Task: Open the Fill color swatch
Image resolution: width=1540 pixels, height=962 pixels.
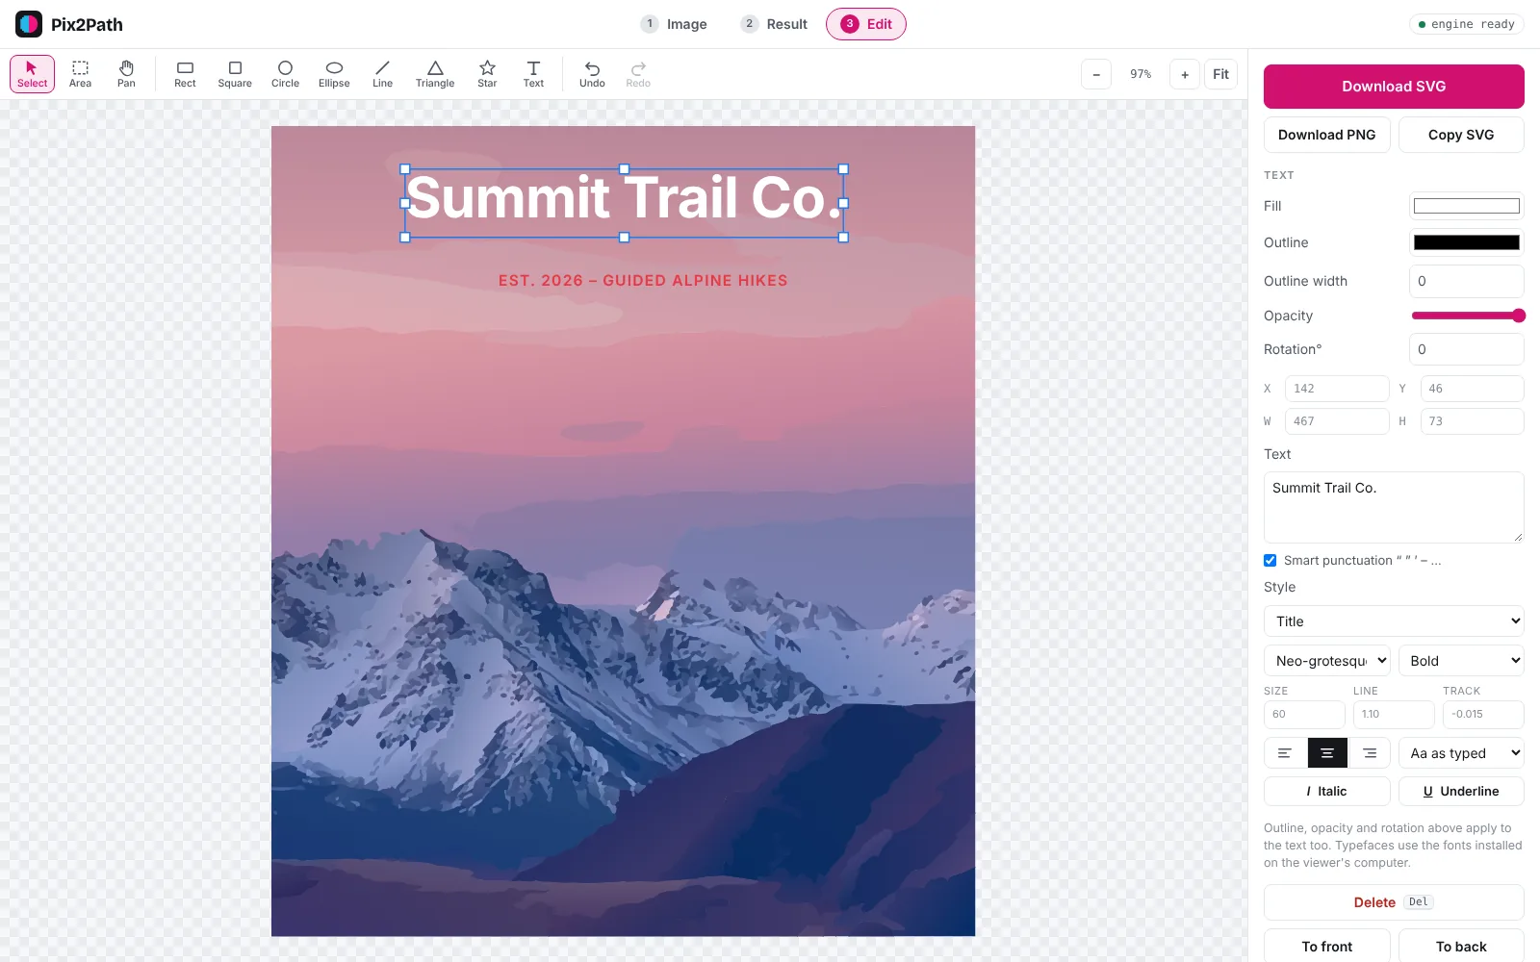Action: (1467, 206)
